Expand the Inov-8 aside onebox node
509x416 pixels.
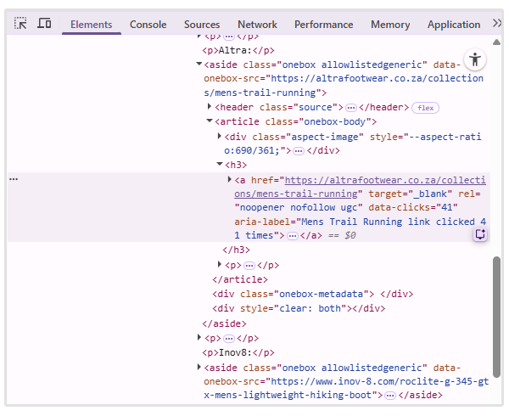click(x=199, y=367)
